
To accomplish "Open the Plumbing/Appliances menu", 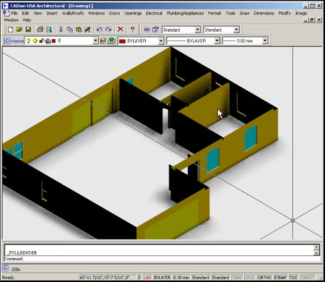I will point(185,13).
